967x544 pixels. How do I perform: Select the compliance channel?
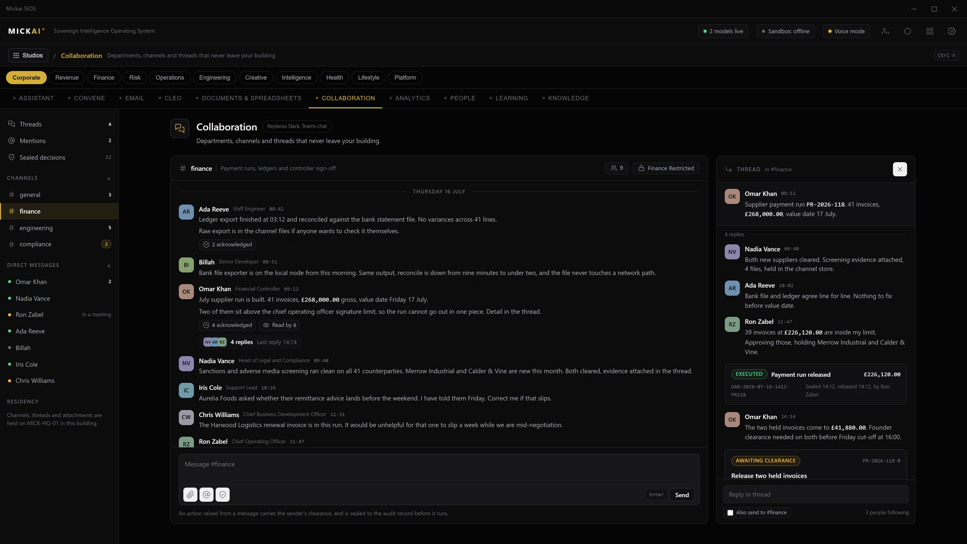[59, 244]
